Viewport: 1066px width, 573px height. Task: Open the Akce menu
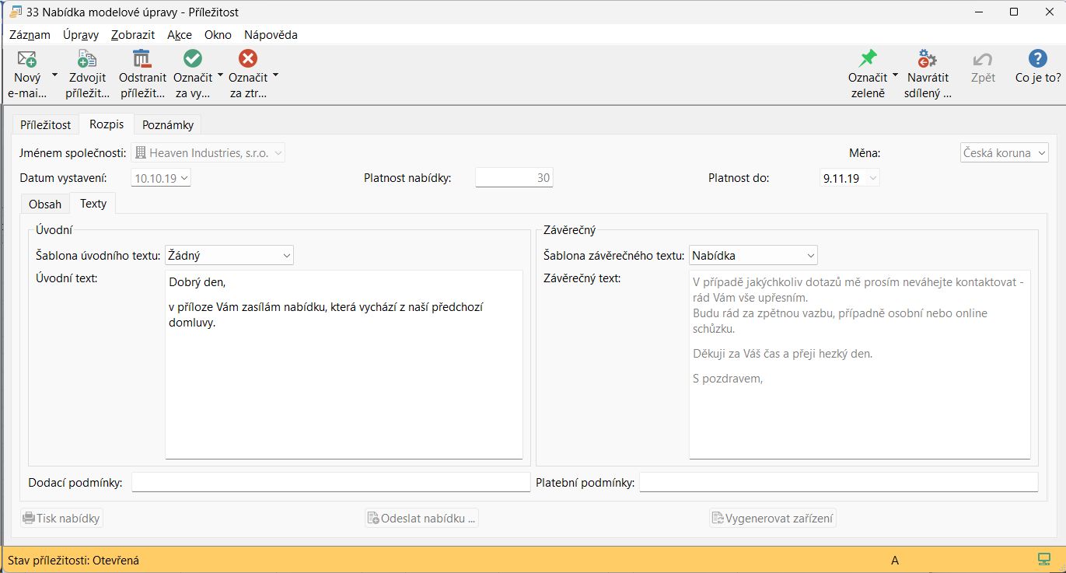coord(179,35)
